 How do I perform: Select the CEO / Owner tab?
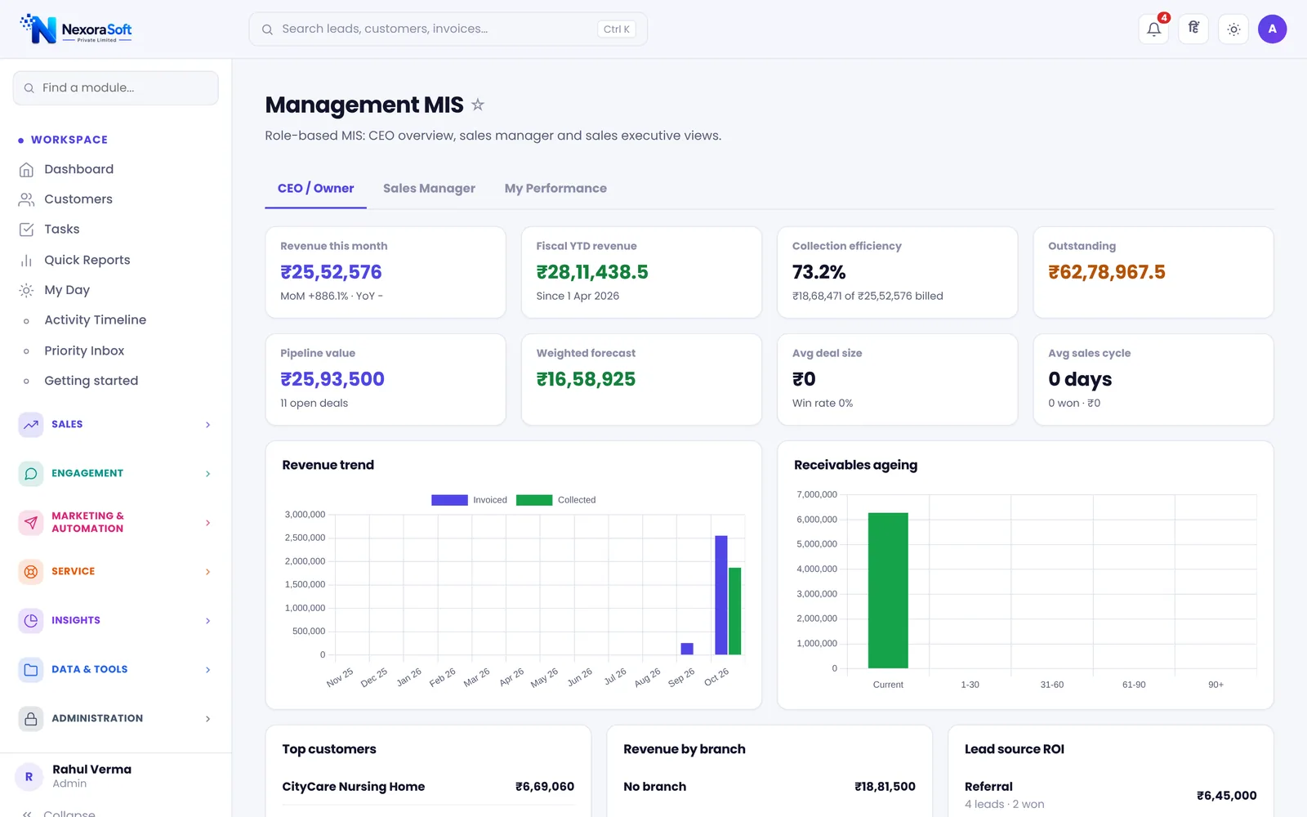click(x=315, y=189)
